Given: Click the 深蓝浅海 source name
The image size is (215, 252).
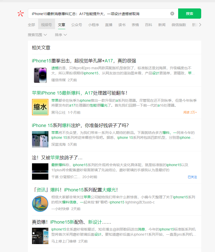Looking at the screenshot, I should [x=58, y=144].
